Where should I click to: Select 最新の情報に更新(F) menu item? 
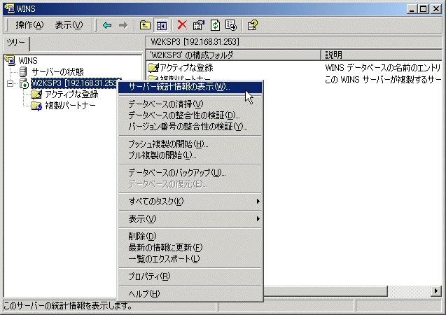pyautogui.click(x=190, y=248)
